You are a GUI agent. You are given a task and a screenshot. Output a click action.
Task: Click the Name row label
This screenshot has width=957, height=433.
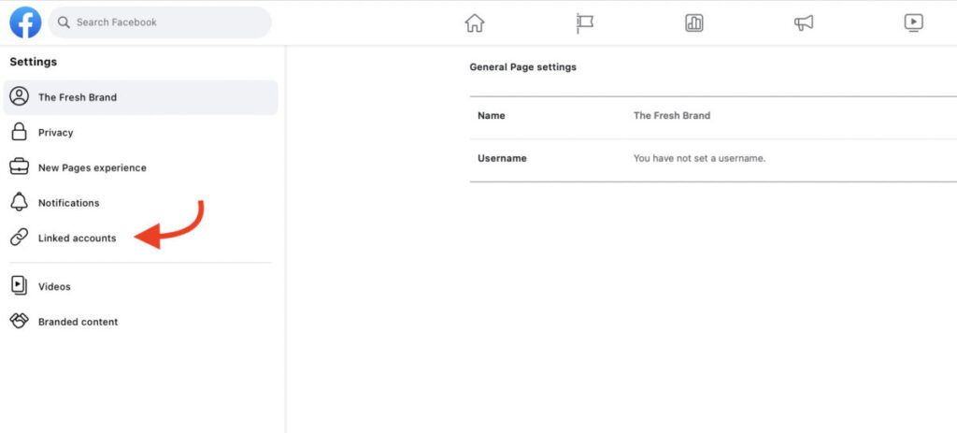[x=492, y=115]
